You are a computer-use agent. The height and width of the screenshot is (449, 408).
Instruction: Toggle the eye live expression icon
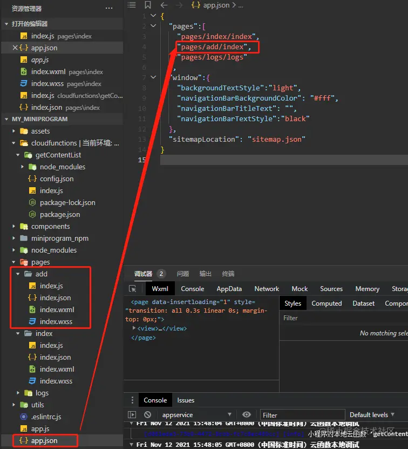[x=247, y=414]
